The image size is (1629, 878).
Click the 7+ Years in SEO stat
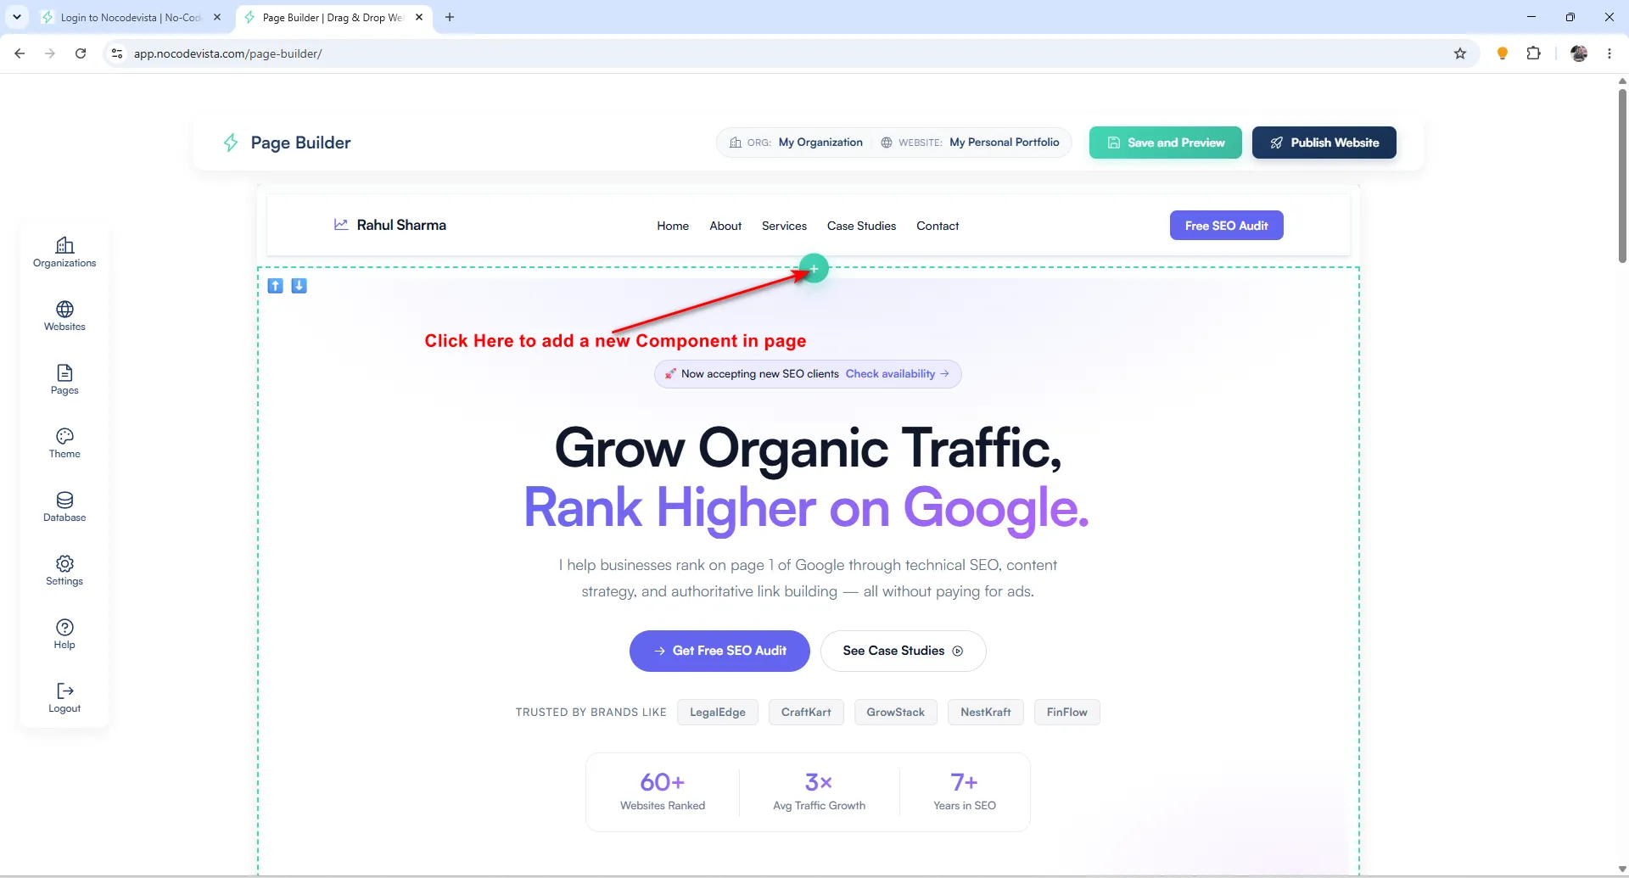pos(965,791)
